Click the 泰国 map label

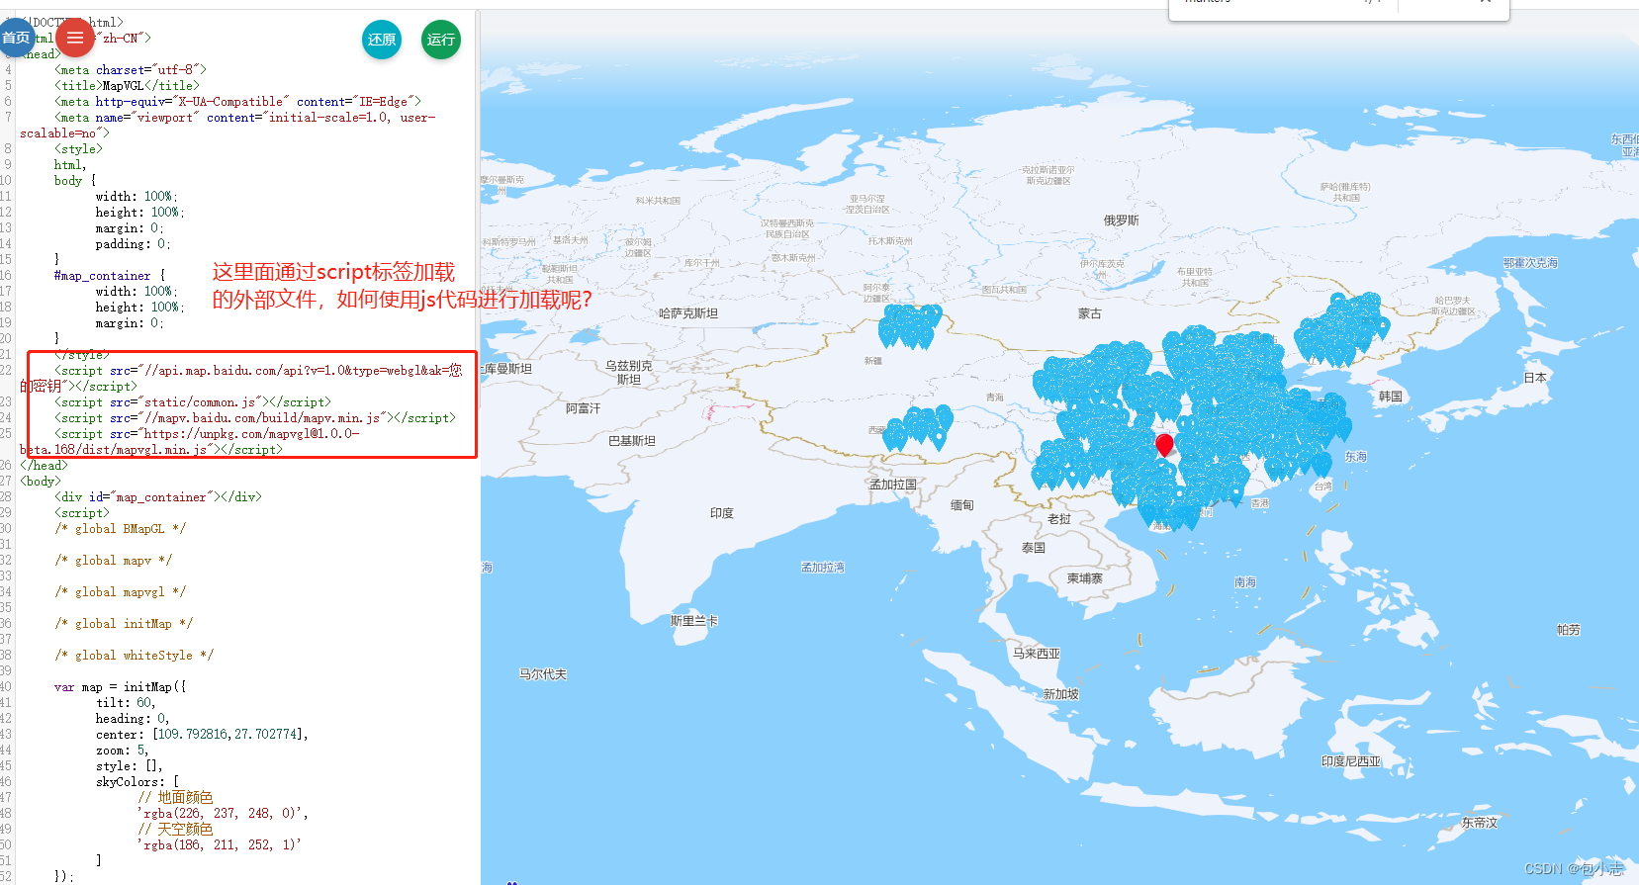[1034, 548]
